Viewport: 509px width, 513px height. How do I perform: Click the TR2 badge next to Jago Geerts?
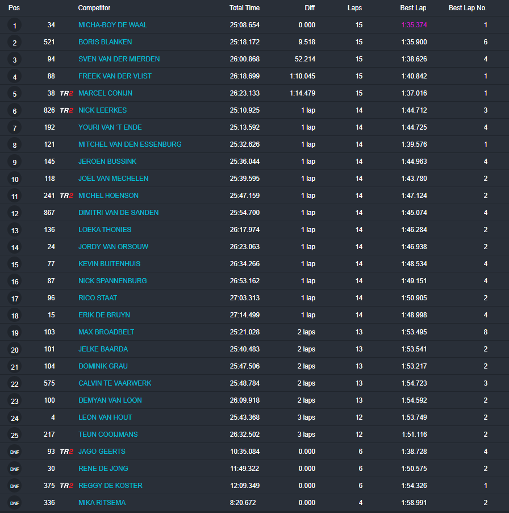[66, 452]
